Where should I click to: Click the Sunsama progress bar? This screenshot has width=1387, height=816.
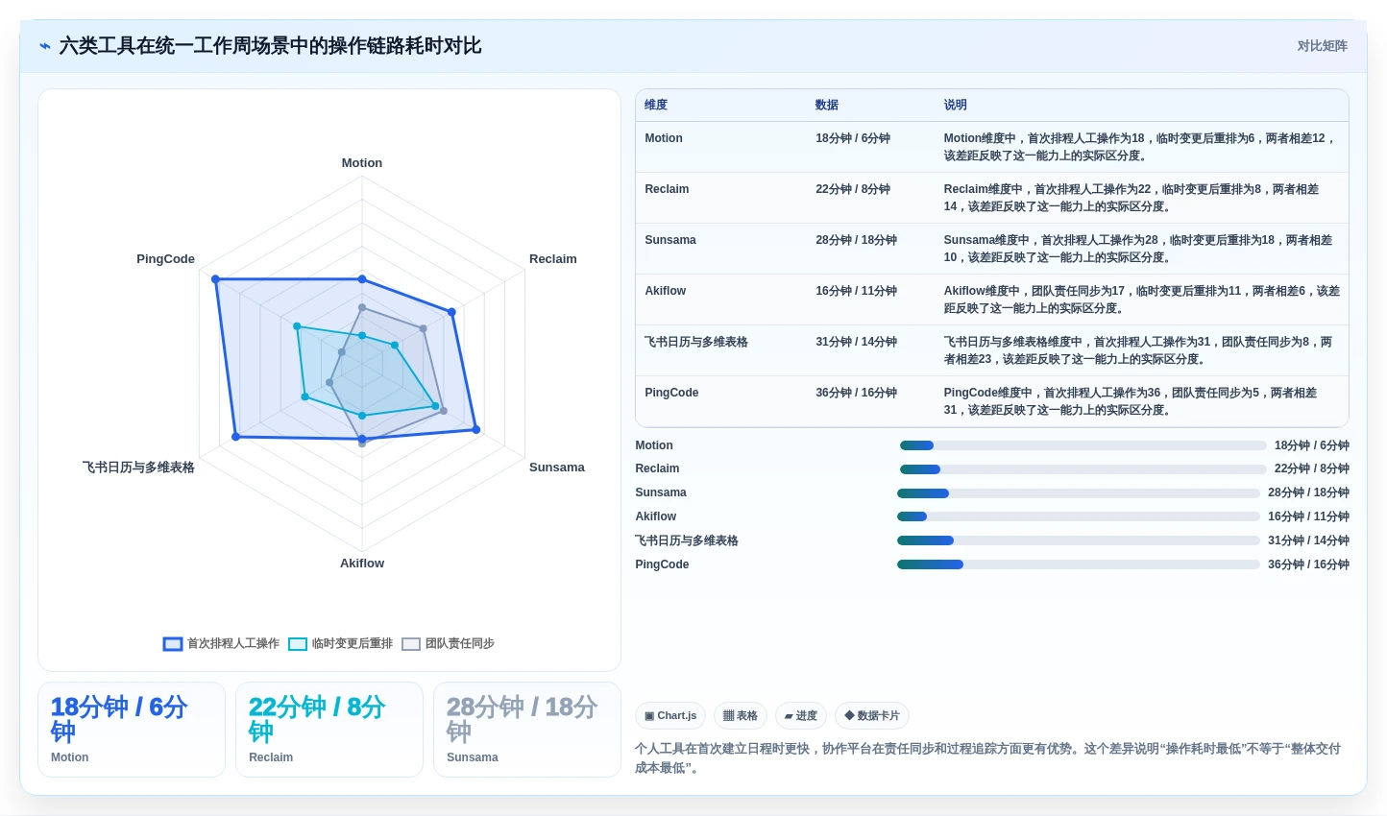tap(1079, 493)
